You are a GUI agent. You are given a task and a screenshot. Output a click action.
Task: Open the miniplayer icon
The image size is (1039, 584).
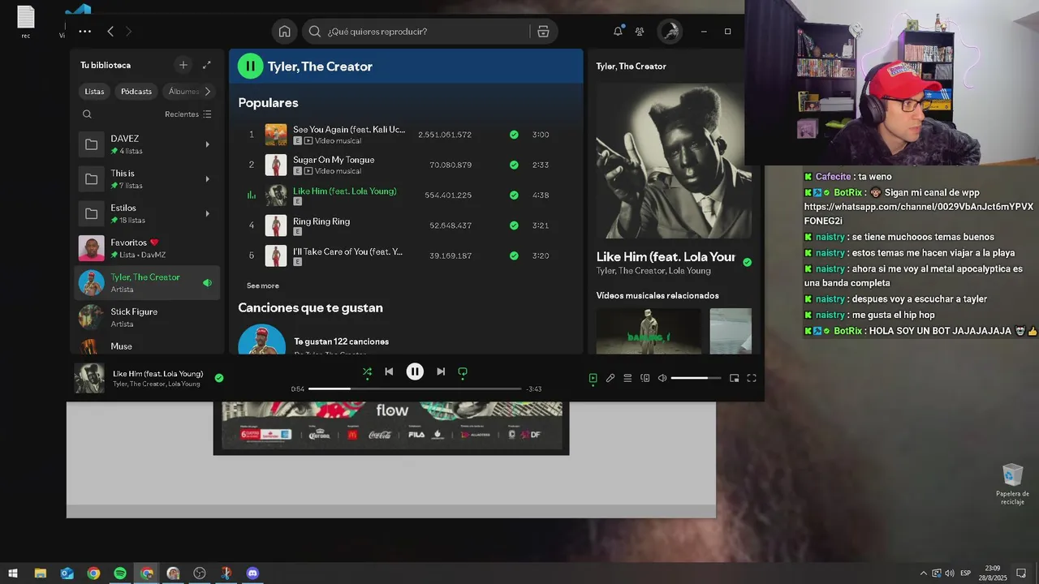tap(734, 378)
